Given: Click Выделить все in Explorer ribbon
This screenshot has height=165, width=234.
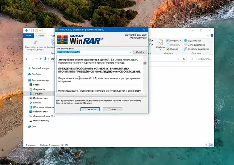Looking at the screenshot, I should tap(192, 41).
